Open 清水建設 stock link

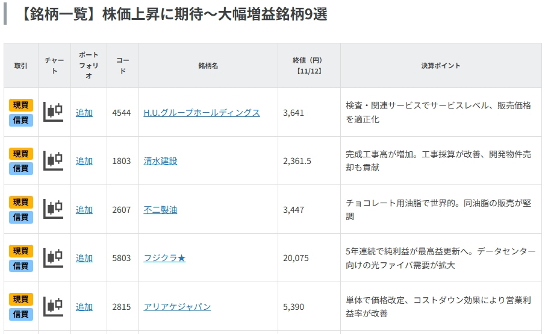pos(160,161)
